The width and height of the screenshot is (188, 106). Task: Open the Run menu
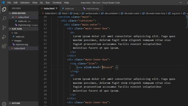coord(48,3)
